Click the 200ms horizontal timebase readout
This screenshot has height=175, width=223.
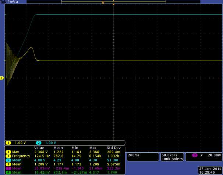[134, 155]
